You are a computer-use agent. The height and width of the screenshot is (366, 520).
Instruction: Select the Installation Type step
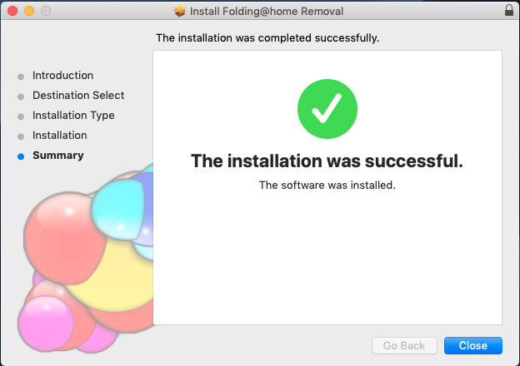click(x=73, y=116)
